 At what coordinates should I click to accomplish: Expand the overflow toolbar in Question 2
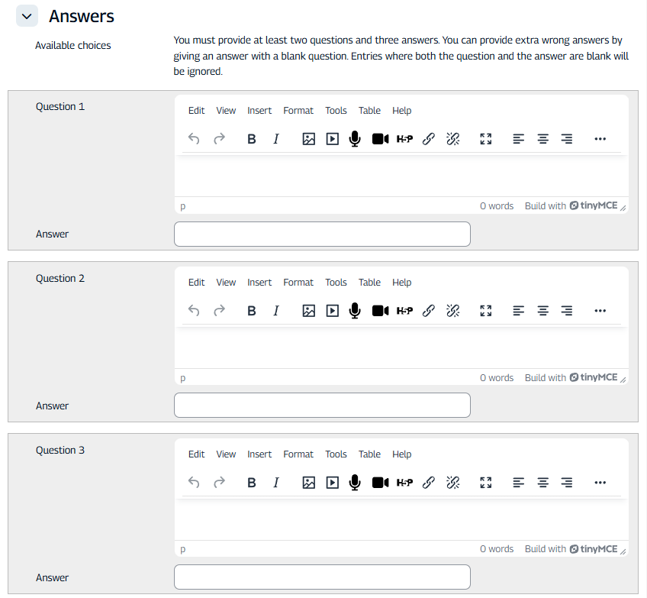point(600,311)
